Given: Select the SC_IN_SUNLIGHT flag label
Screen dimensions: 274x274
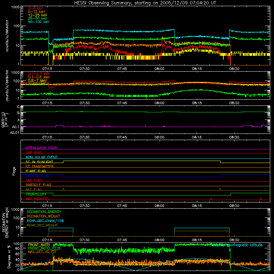Looking at the screenshot, I should tap(39, 162).
